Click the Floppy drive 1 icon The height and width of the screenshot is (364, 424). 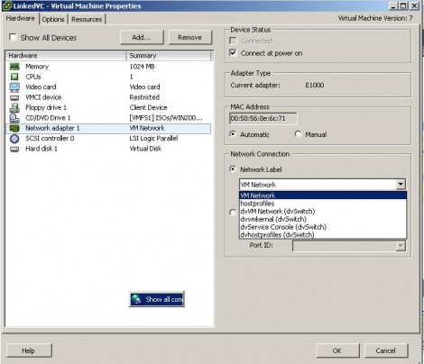click(x=14, y=107)
